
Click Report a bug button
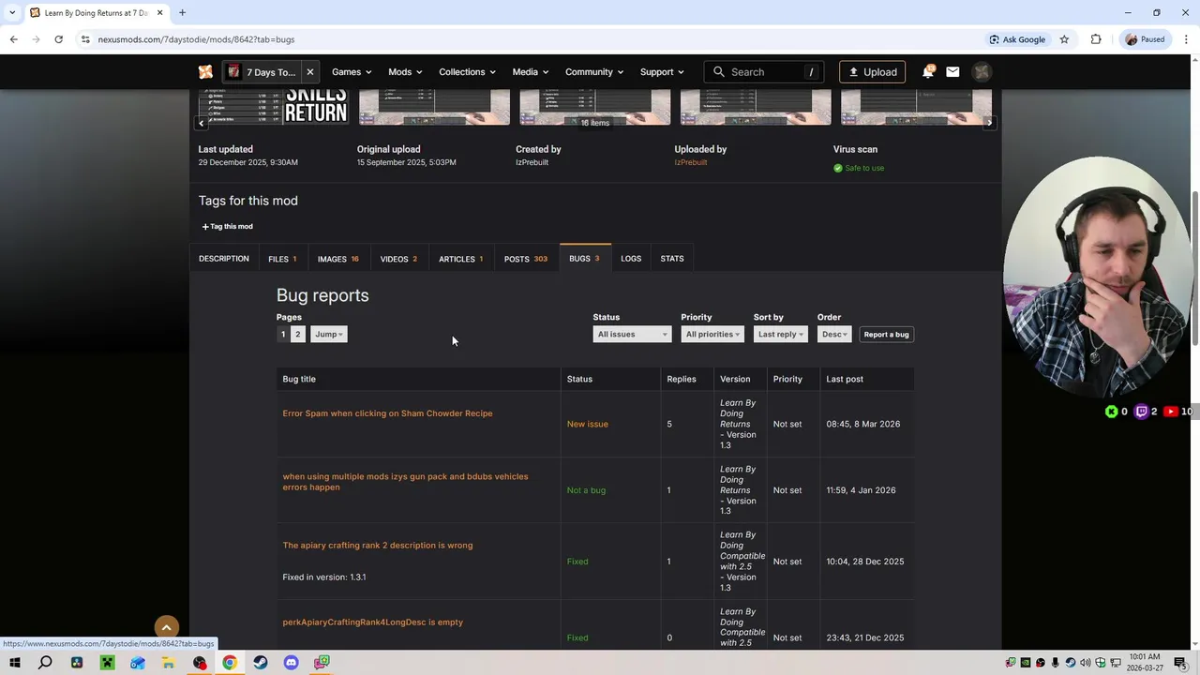pos(886,335)
